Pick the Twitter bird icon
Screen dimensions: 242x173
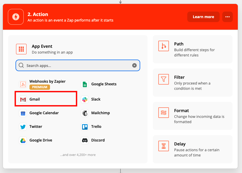[23, 127]
